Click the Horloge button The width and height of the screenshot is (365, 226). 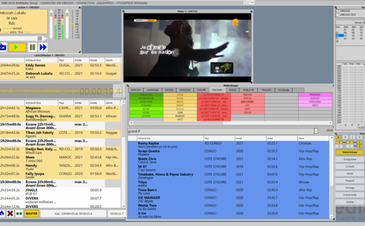[350, 188]
